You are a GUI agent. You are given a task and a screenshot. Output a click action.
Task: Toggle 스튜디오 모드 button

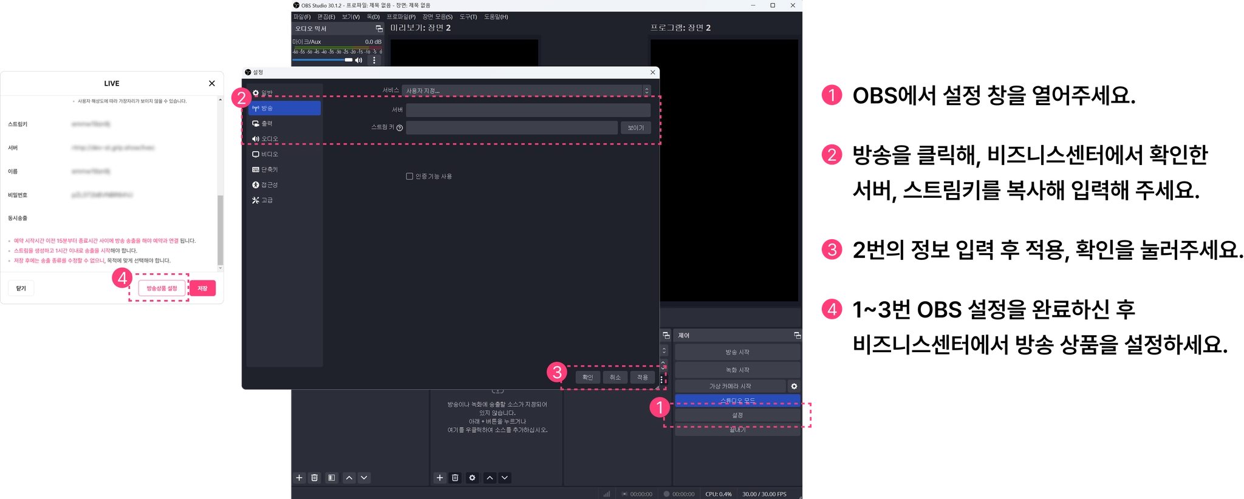coord(737,400)
